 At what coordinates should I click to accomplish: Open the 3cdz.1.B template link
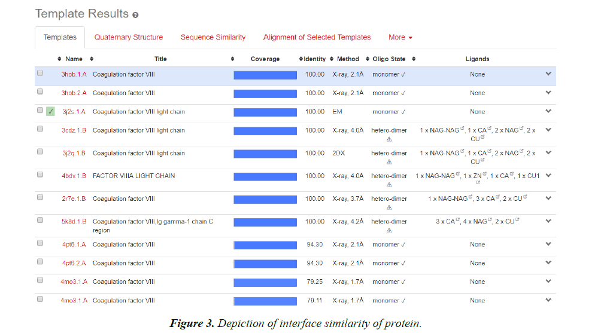[x=74, y=130]
